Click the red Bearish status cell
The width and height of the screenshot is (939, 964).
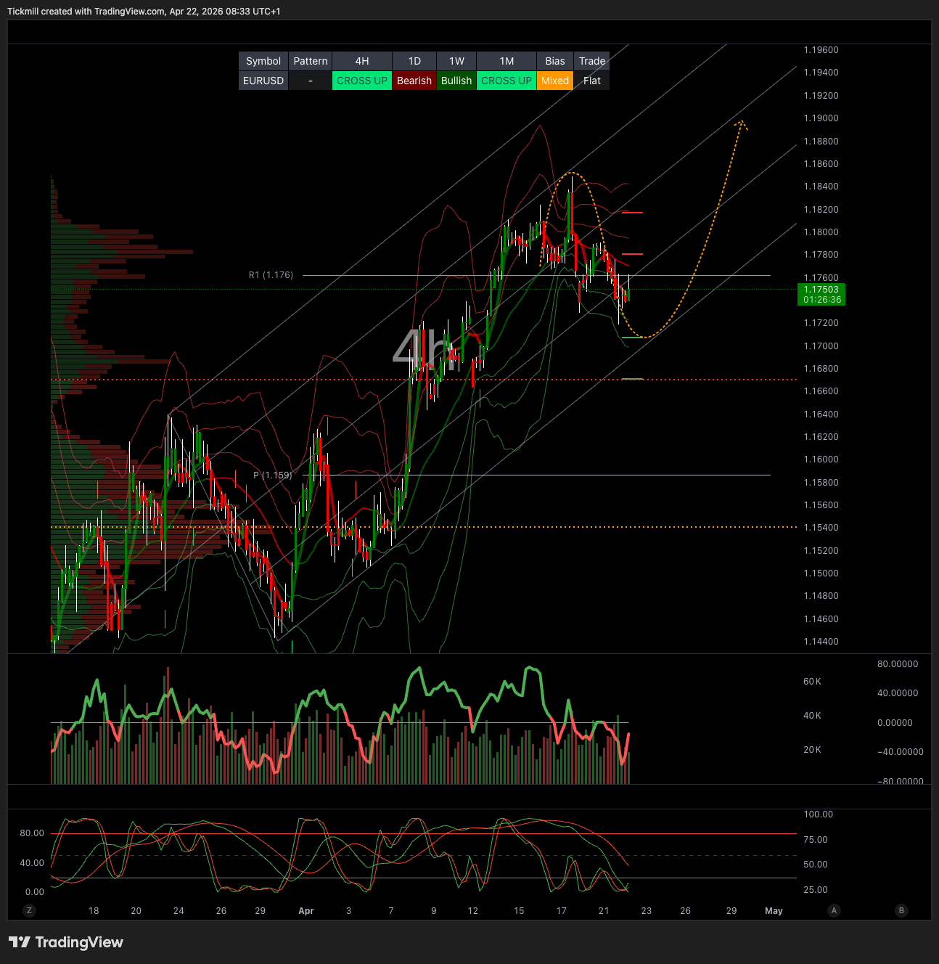pyautogui.click(x=414, y=81)
